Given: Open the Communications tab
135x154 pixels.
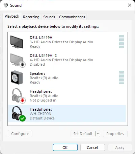Looking at the screenshot, I should (x=72, y=17).
